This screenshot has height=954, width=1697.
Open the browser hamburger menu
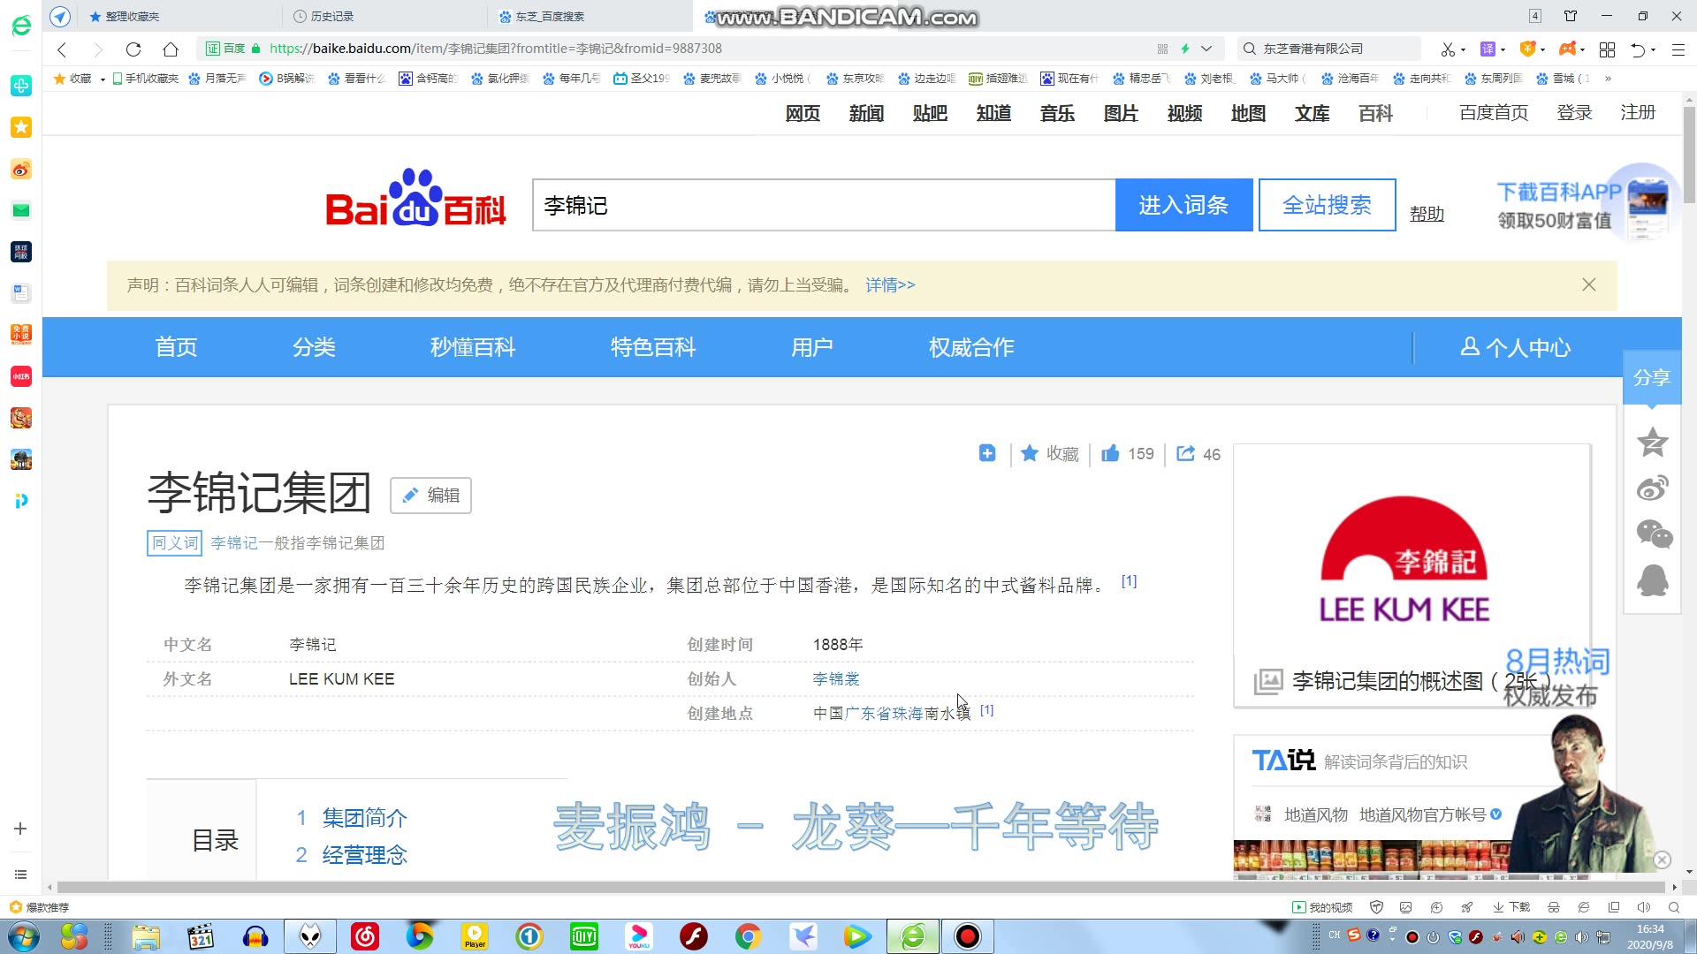[x=1678, y=49]
